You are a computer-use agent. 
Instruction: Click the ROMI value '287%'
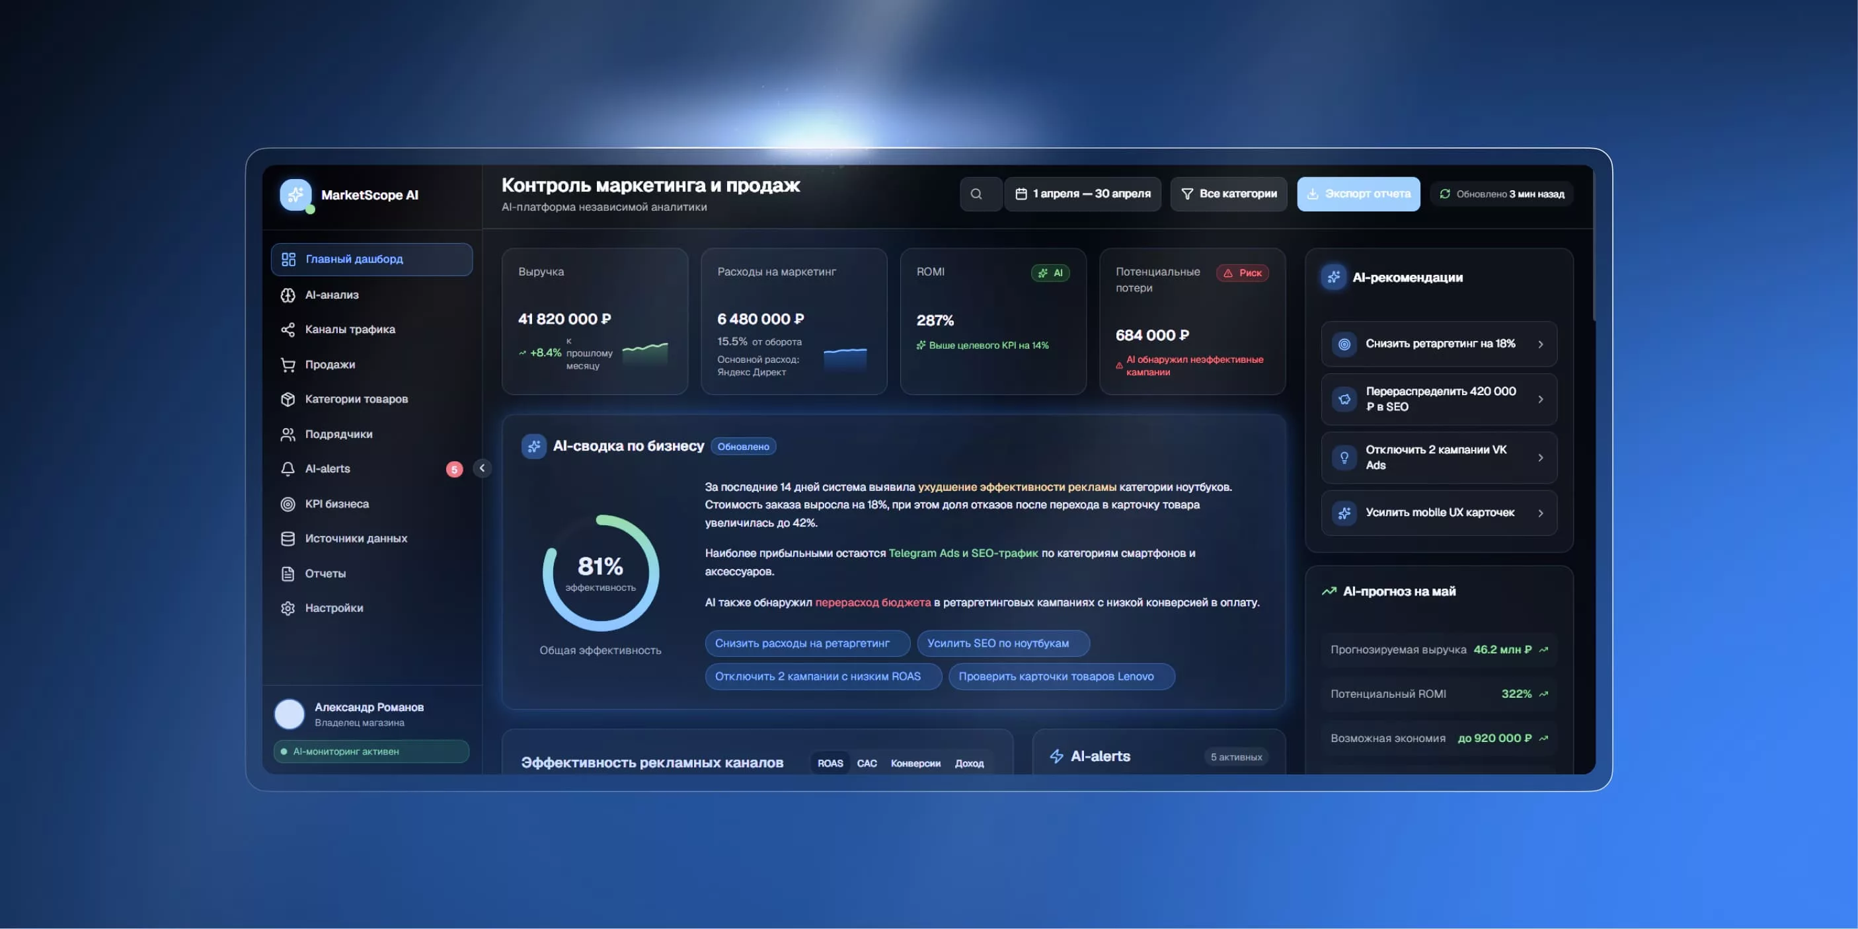coord(935,320)
